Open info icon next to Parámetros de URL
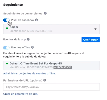Image resolution: width=107 pixels, height=100 pixels. point(45,80)
